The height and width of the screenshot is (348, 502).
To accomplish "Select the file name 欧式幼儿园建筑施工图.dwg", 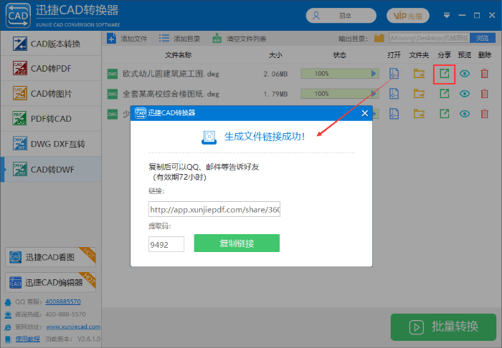I will pyautogui.click(x=171, y=74).
